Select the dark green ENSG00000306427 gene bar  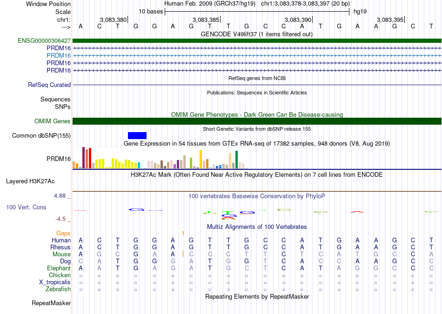[x=257, y=40]
